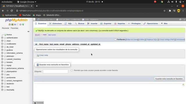Expand Laravel_Inventory database node
The height and width of the screenshot is (104, 186).
click(2, 59)
